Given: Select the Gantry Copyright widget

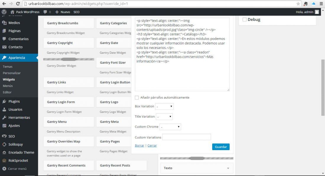Looking at the screenshot, I should 69,43.
